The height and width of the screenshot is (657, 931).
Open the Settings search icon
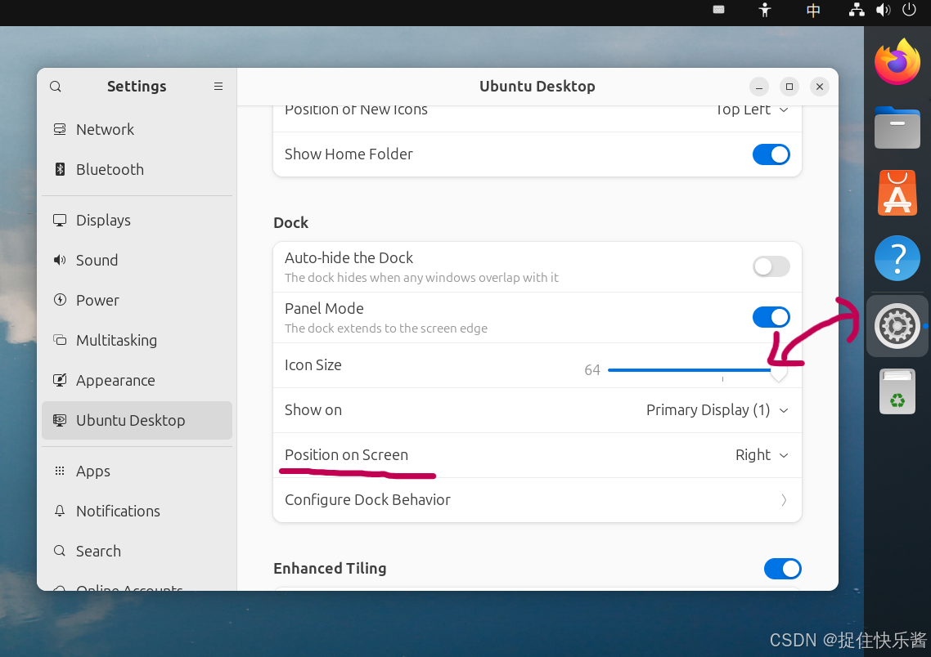click(x=55, y=87)
